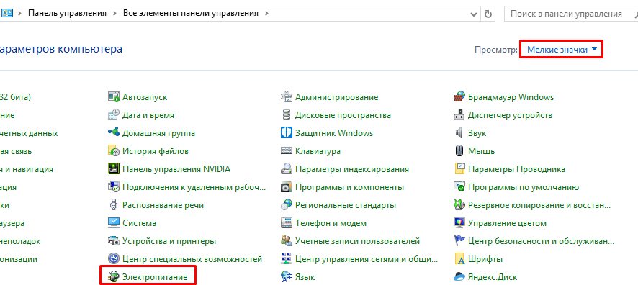Open the Управление цветом monitor icon

click(459, 223)
